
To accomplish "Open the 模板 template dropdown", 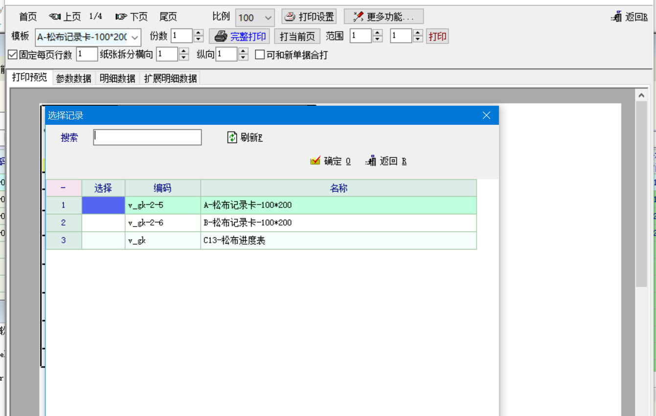I will pos(135,37).
